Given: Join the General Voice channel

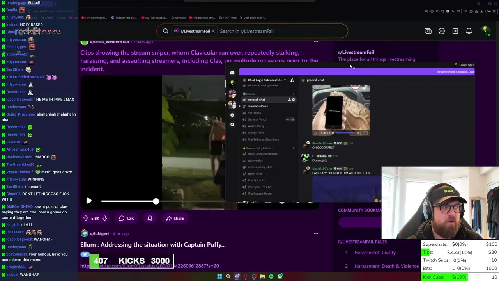Looking at the screenshot, I should click(x=257, y=119).
